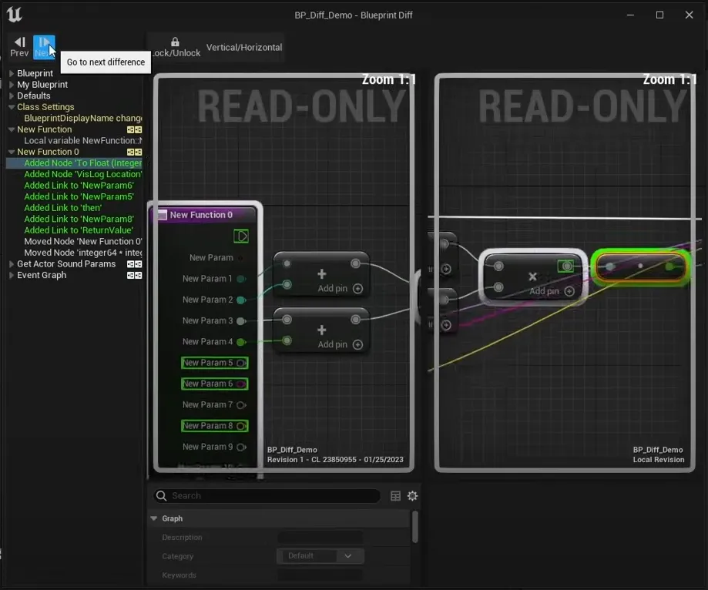The height and width of the screenshot is (590, 708).
Task: Select Added Link to 'ReturnValue' entry
Action: [79, 230]
